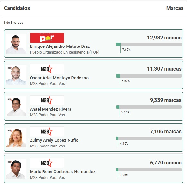Click the Marcas column header
Viewport: 187px width, 184px height.
click(175, 8)
